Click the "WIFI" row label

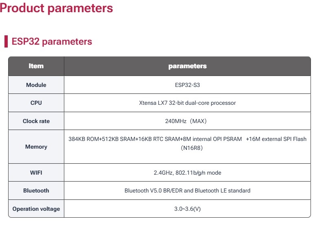tap(36, 173)
